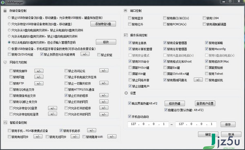
Task: Click +/- button beside 禁用局域网通讯
Action: click(198, 80)
